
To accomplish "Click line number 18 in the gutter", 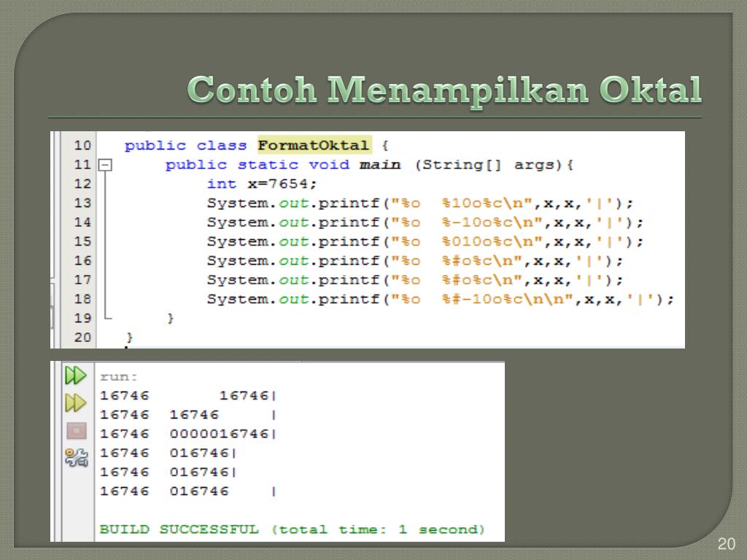I will tap(82, 299).
